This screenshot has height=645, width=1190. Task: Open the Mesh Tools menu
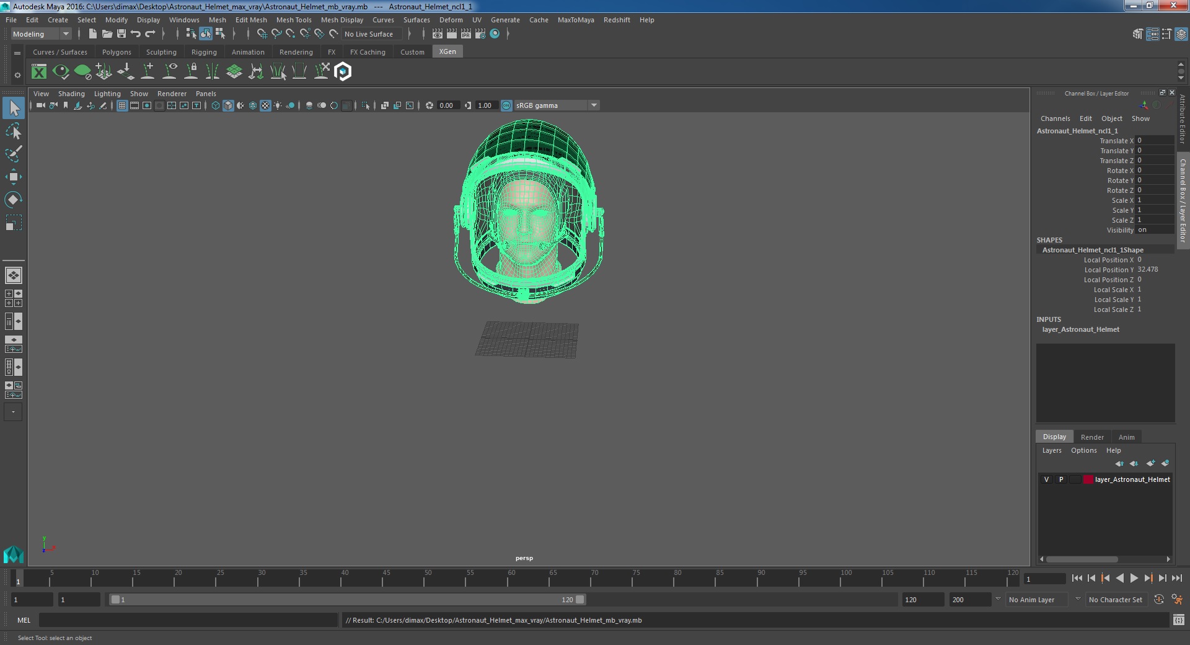294,20
